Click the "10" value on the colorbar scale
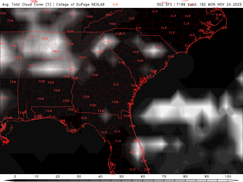 (36, 177)
